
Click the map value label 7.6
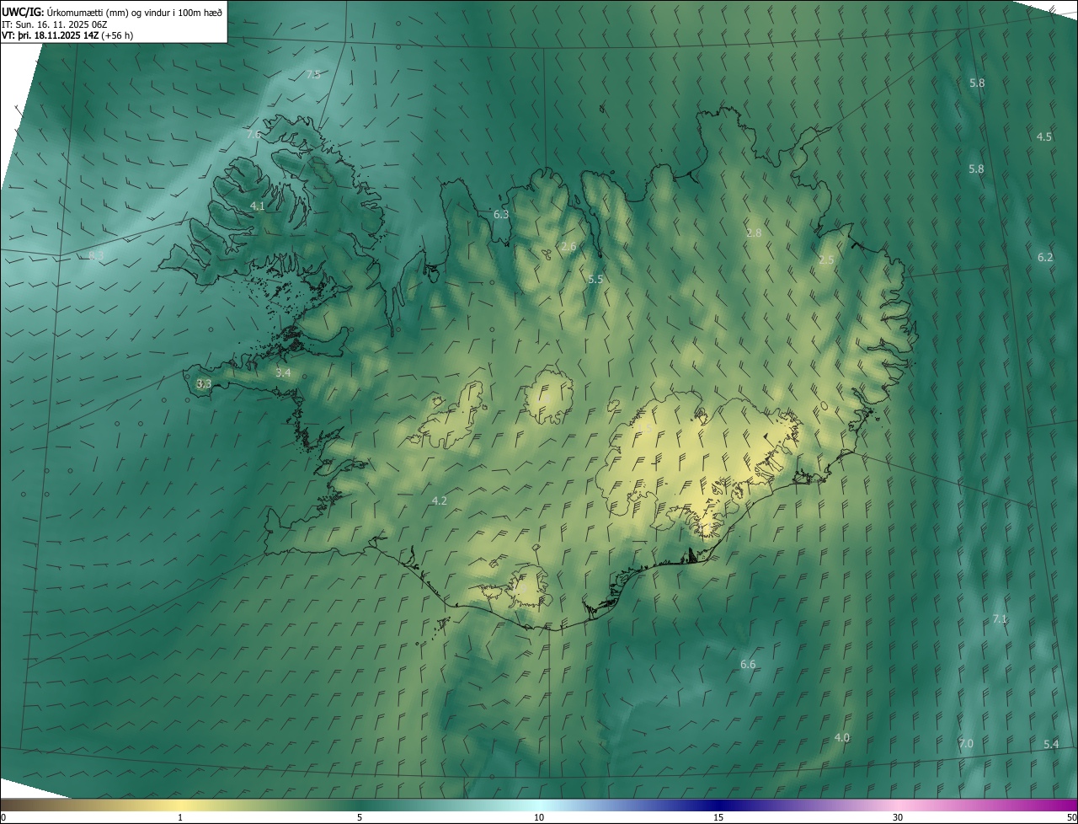coord(253,134)
